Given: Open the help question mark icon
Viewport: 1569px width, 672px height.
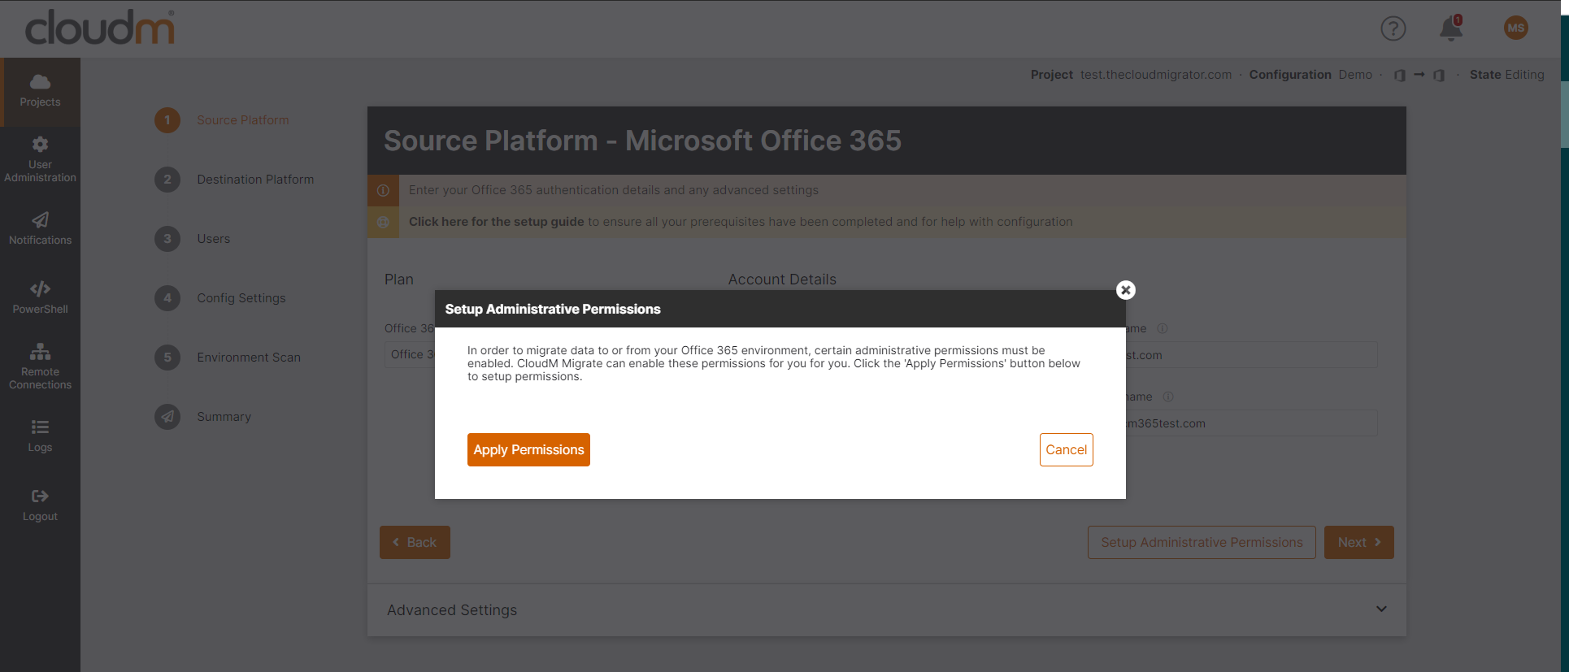Looking at the screenshot, I should 1393,28.
